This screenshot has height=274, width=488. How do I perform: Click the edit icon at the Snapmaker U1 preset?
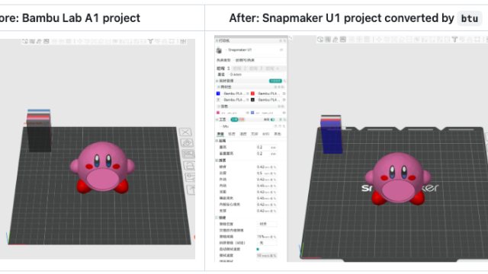281,50
